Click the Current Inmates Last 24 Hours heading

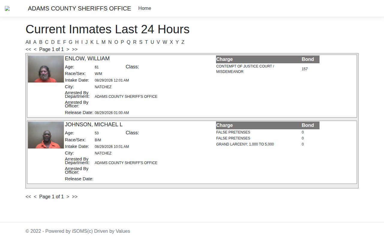click(107, 29)
